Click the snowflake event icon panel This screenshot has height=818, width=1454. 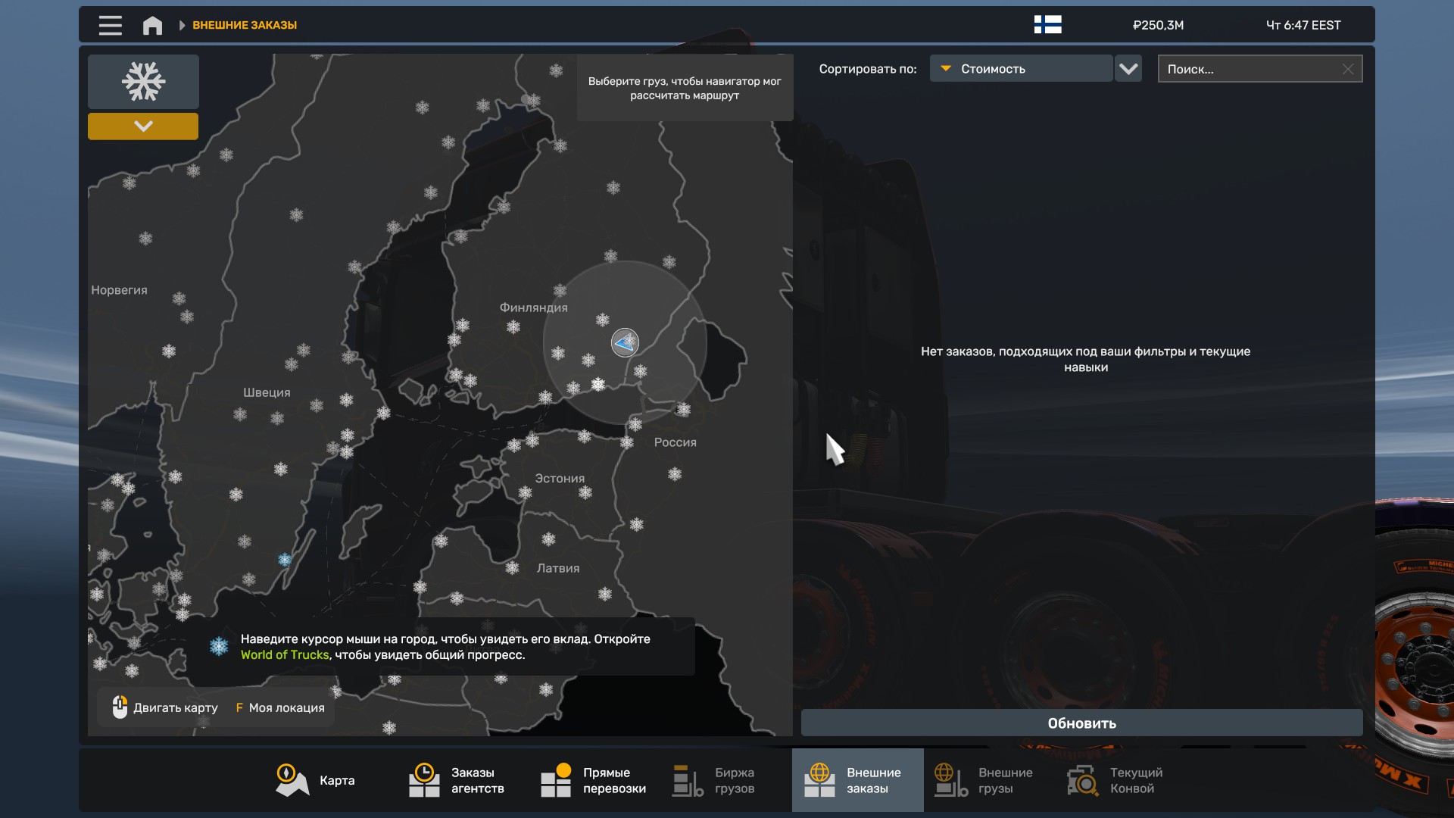pyautogui.click(x=143, y=81)
